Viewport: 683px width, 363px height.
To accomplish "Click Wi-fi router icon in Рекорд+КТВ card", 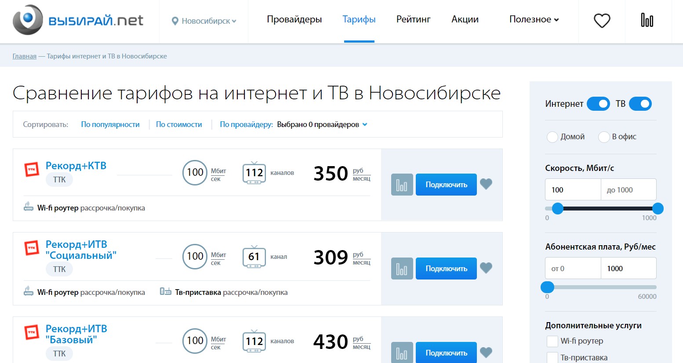I will coord(29,206).
